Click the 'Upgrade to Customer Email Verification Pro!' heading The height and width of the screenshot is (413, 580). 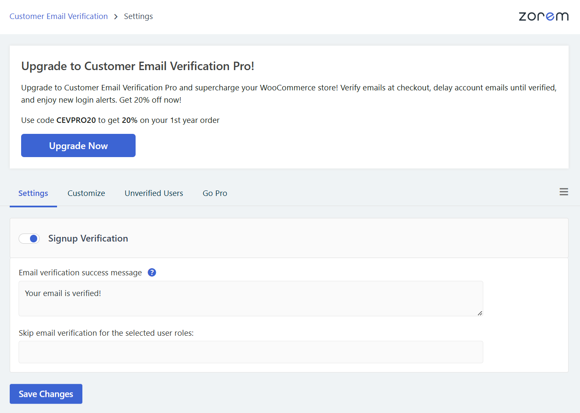point(138,66)
